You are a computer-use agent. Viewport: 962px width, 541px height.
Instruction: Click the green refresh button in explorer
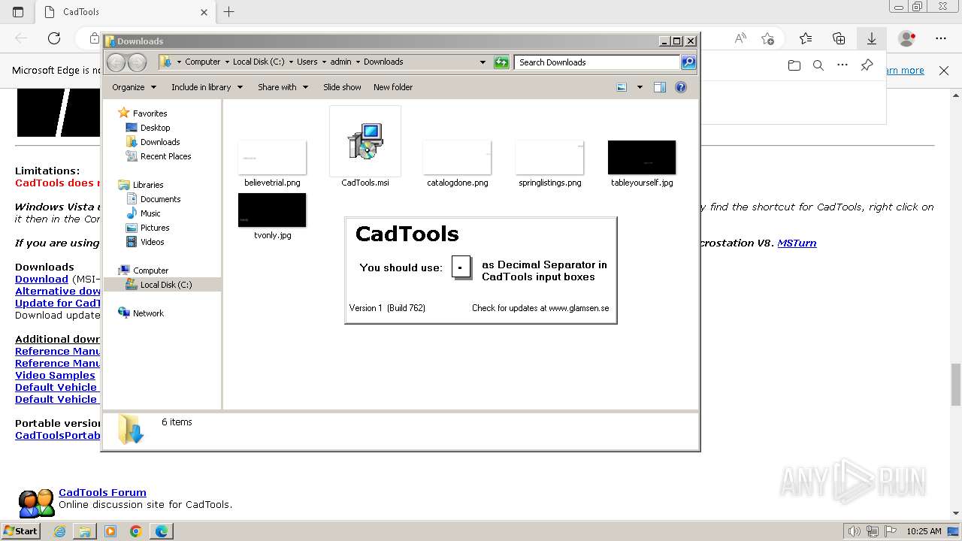click(501, 62)
